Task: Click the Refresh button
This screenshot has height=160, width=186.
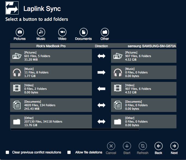Action: (143, 148)
